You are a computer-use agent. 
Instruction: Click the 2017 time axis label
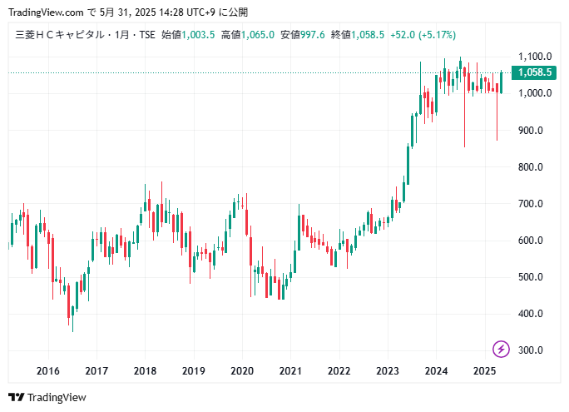coord(96,371)
